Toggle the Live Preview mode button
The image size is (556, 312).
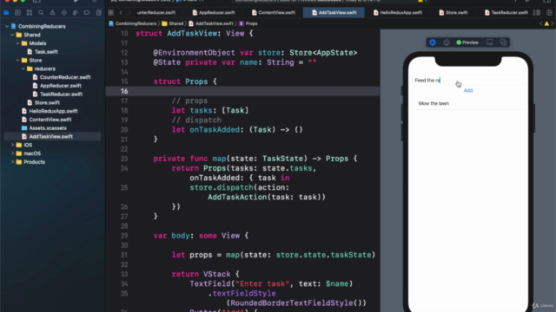pos(433,42)
